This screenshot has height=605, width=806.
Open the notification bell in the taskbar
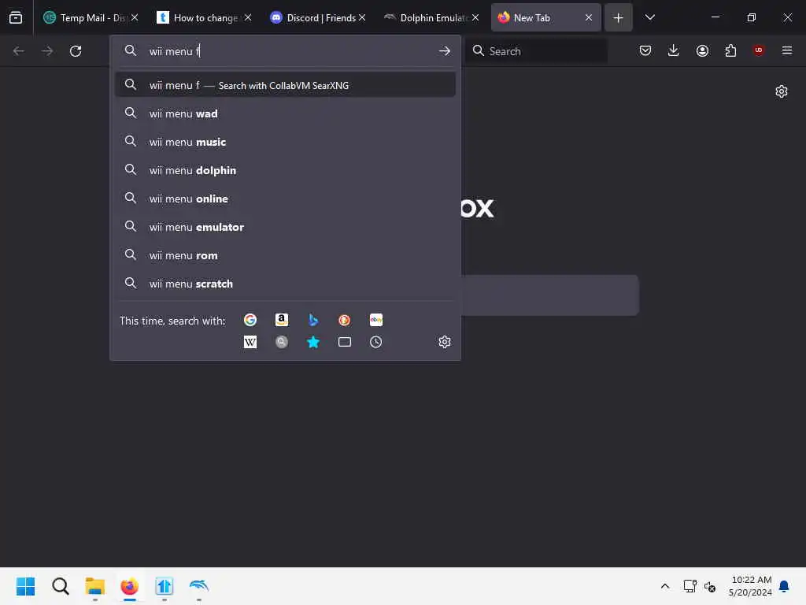click(x=785, y=586)
